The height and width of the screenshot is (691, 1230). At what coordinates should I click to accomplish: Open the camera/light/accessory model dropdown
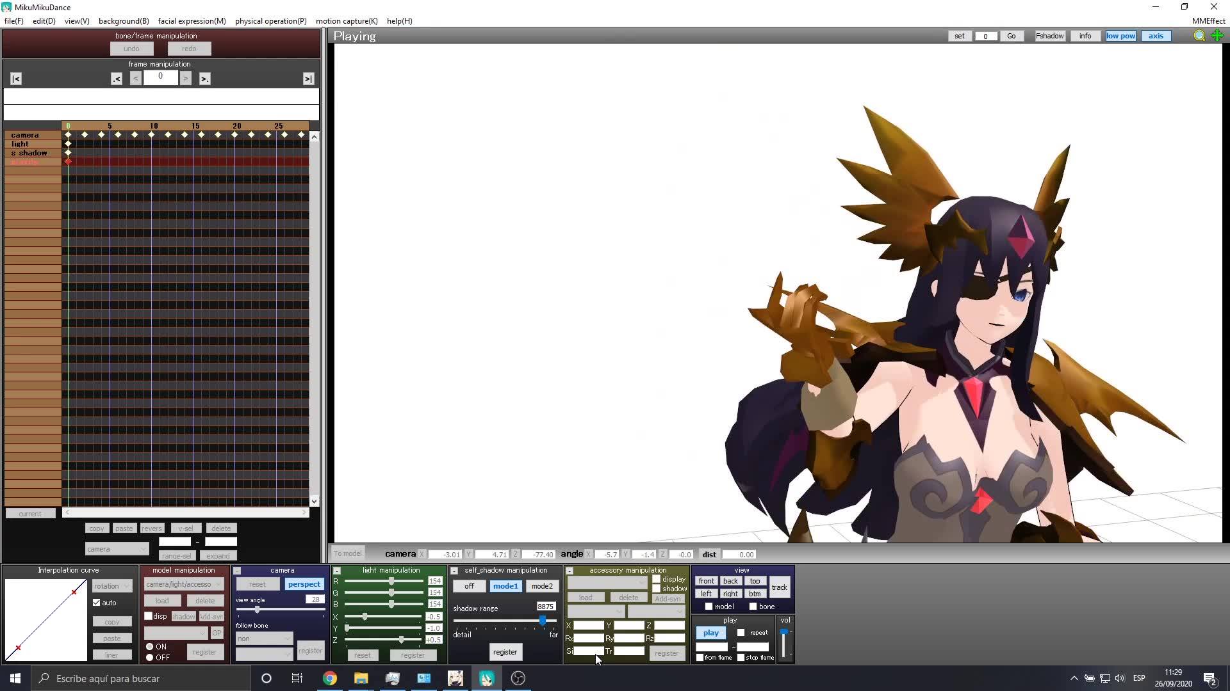184,584
